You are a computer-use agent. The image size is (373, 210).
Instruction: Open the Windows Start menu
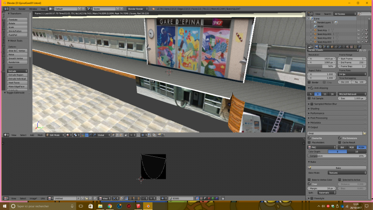click(x=4, y=206)
